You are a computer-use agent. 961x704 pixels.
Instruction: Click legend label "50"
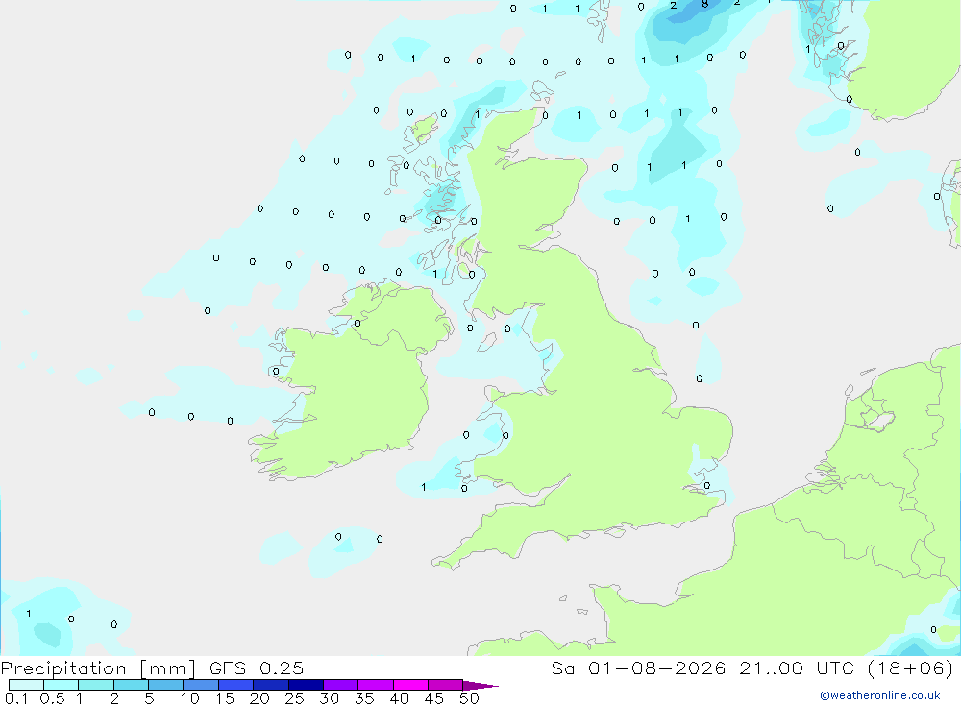pyautogui.click(x=470, y=698)
